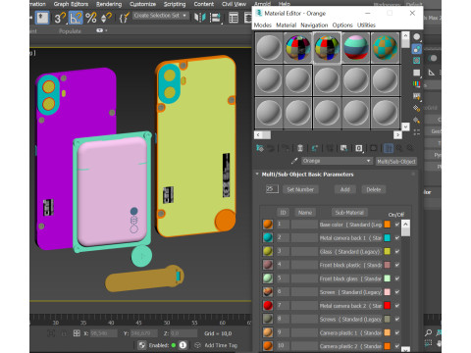Click red color swatch for Metal camera back 2
The image size is (471, 353).
[388, 306]
